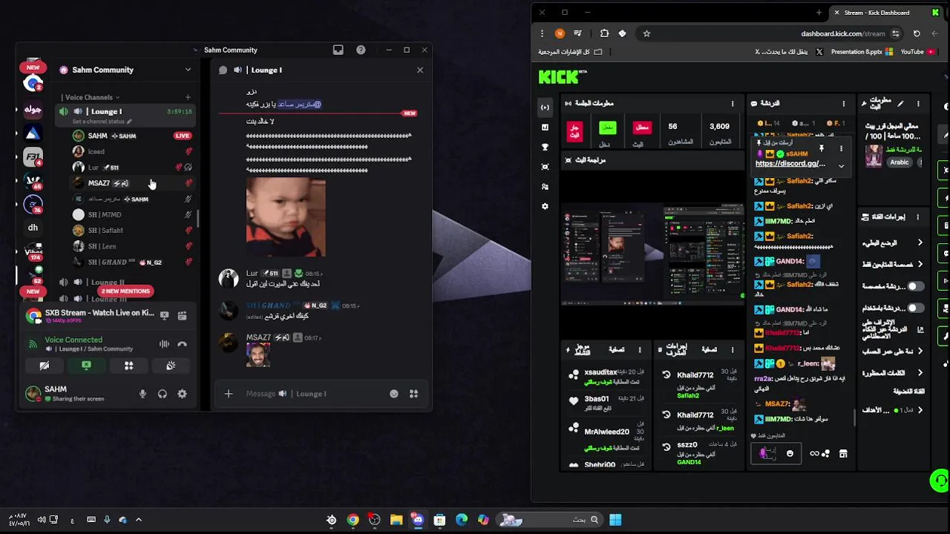Open Kick sidebar community people icon
950x534 pixels.
coord(546,187)
